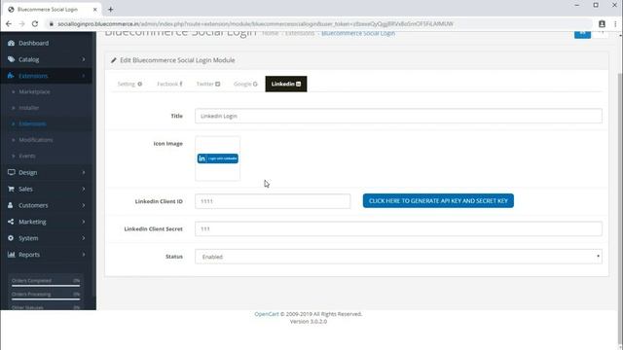Switch to the Facebook tab
Image resolution: width=623 pixels, height=350 pixels.
[169, 84]
